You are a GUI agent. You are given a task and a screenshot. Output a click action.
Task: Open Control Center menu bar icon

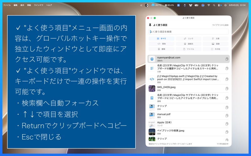pos(220,5)
